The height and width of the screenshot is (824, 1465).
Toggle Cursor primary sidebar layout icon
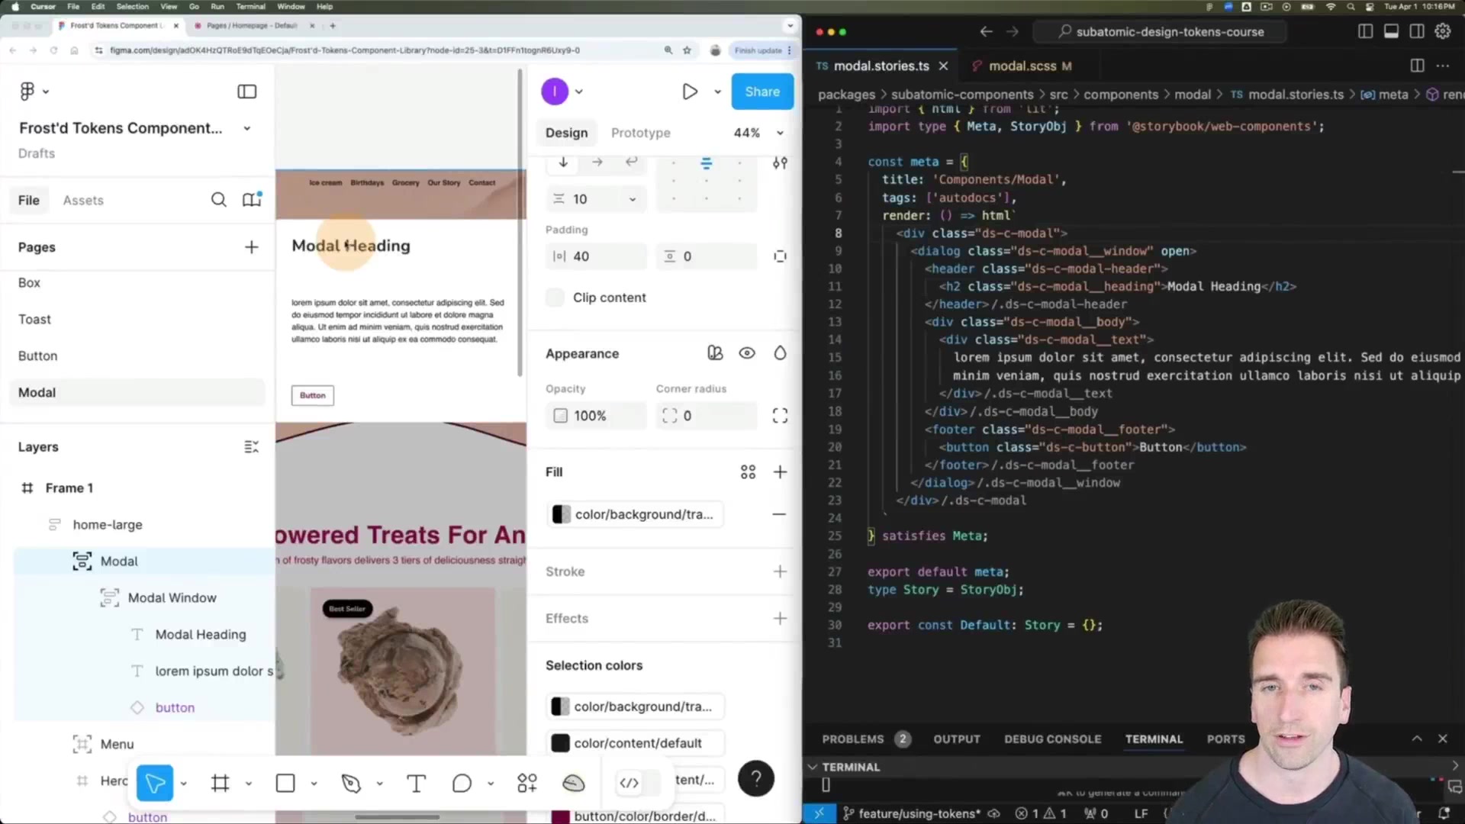[x=1365, y=31]
